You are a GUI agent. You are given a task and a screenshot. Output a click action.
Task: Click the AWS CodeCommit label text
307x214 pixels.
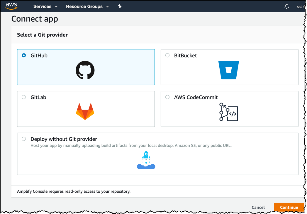[196, 97]
